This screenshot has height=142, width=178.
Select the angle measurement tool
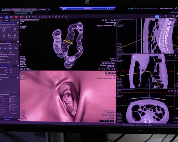46,17
